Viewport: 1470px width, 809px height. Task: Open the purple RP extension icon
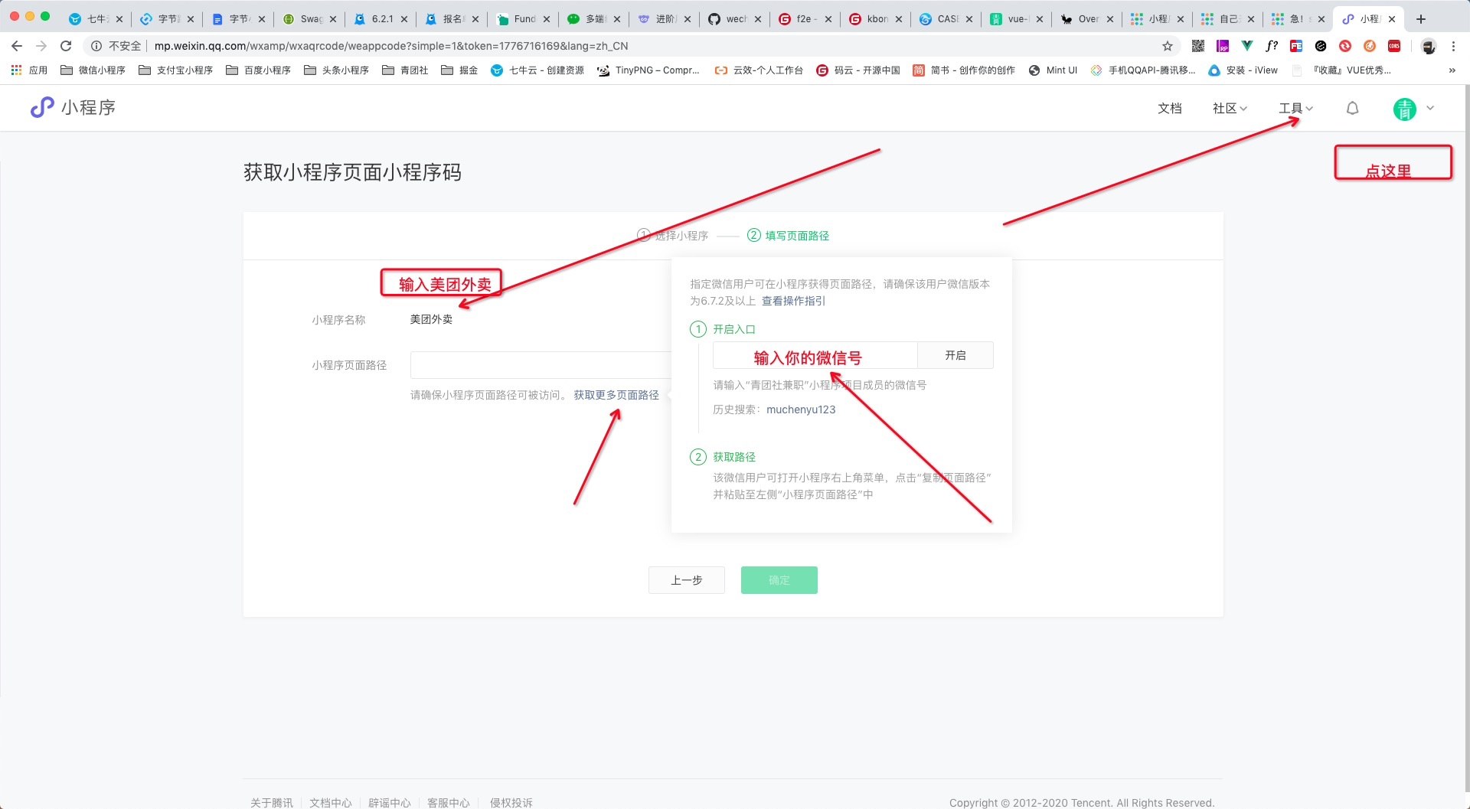coord(1223,46)
